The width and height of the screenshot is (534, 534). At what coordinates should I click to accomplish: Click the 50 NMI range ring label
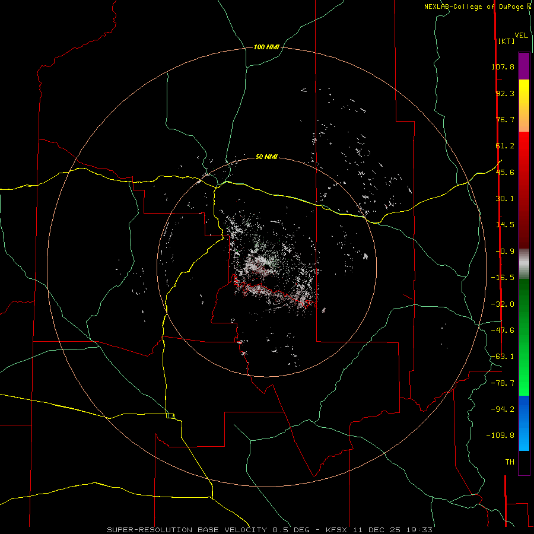pyautogui.click(x=266, y=157)
